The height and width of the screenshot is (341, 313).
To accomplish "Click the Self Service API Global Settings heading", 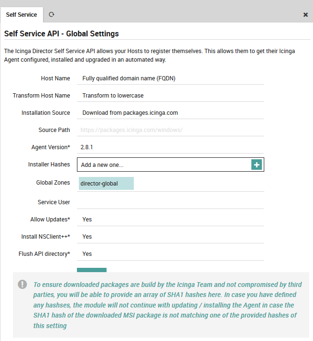I will click(x=61, y=34).
